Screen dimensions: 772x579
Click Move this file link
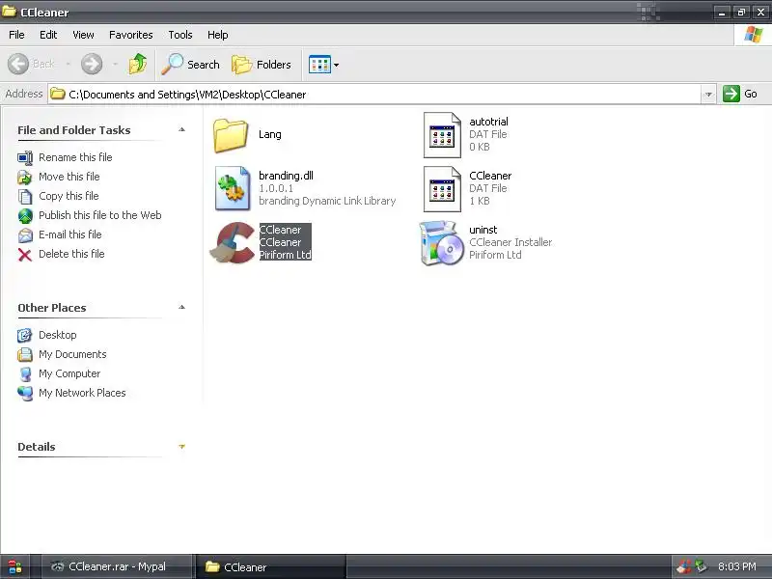69,177
